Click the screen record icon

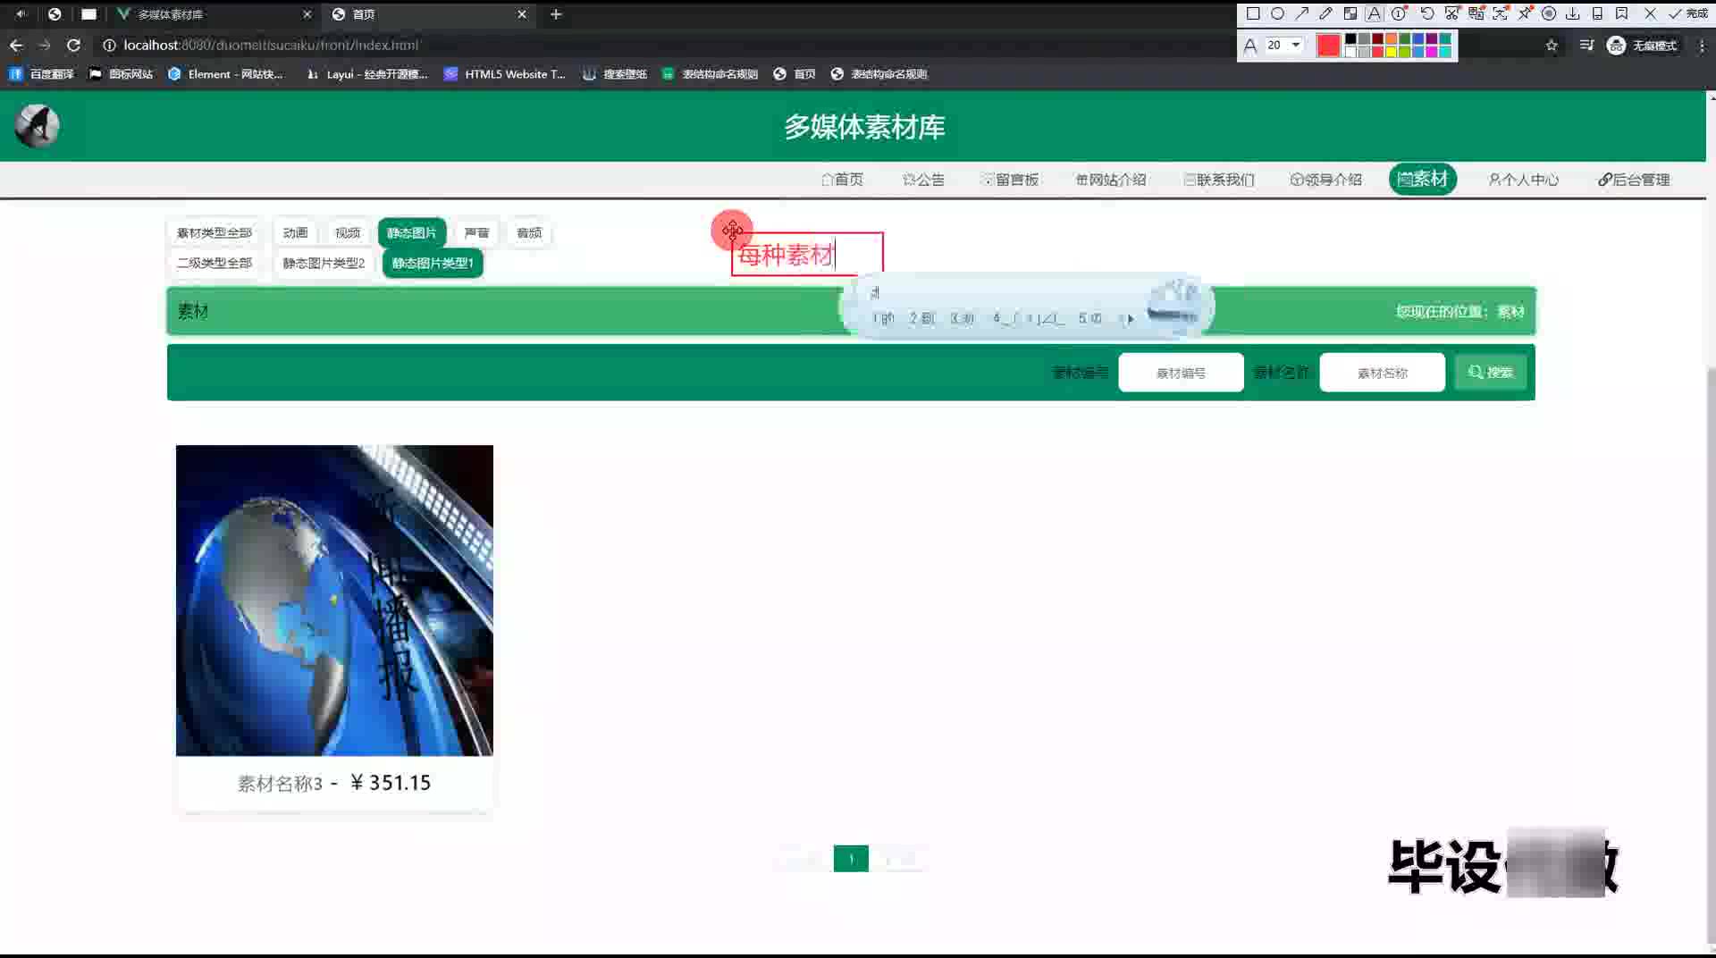click(x=1549, y=13)
